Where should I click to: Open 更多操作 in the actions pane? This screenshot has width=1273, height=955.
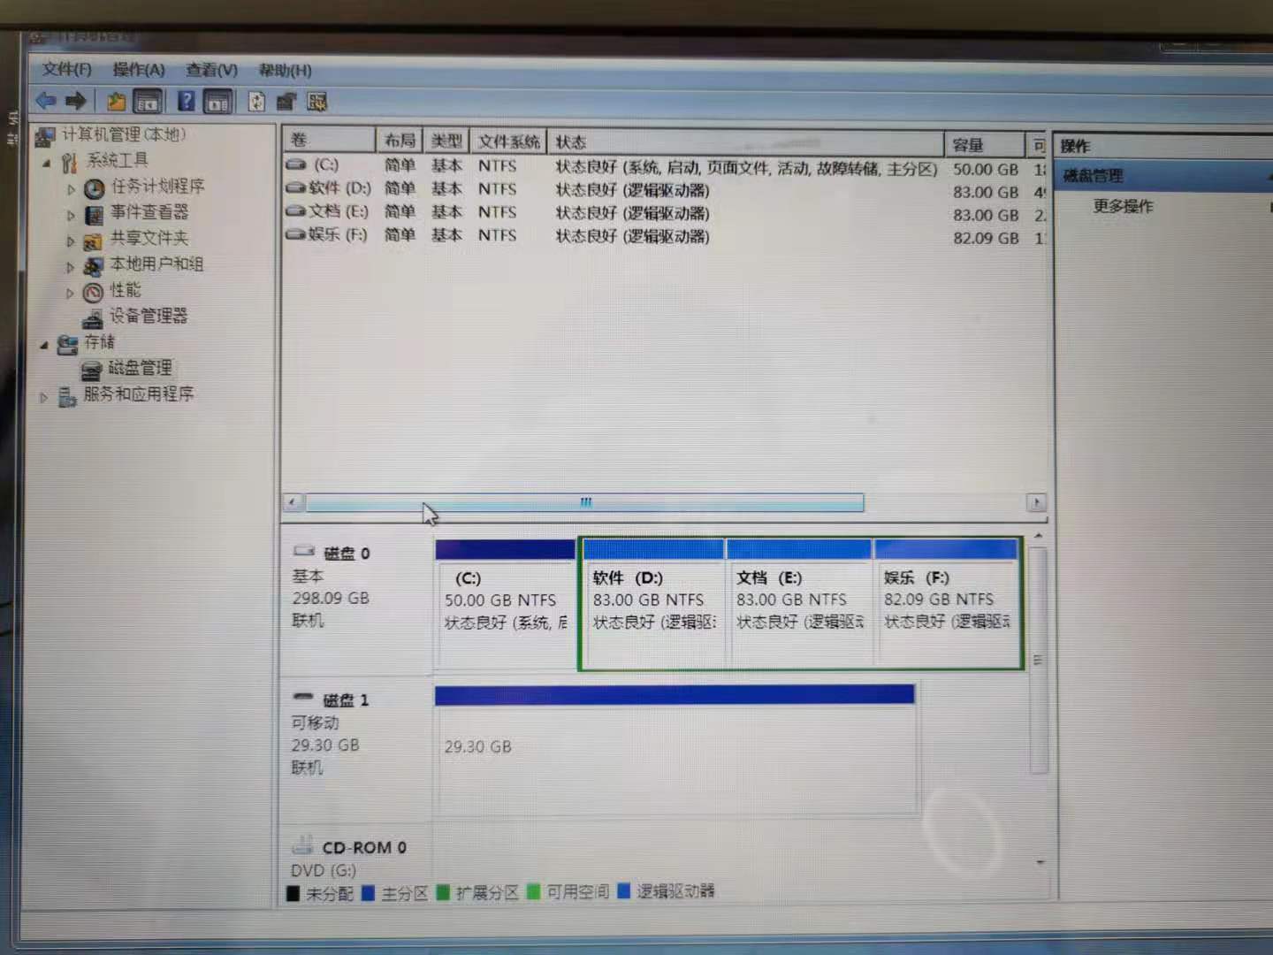point(1123,206)
